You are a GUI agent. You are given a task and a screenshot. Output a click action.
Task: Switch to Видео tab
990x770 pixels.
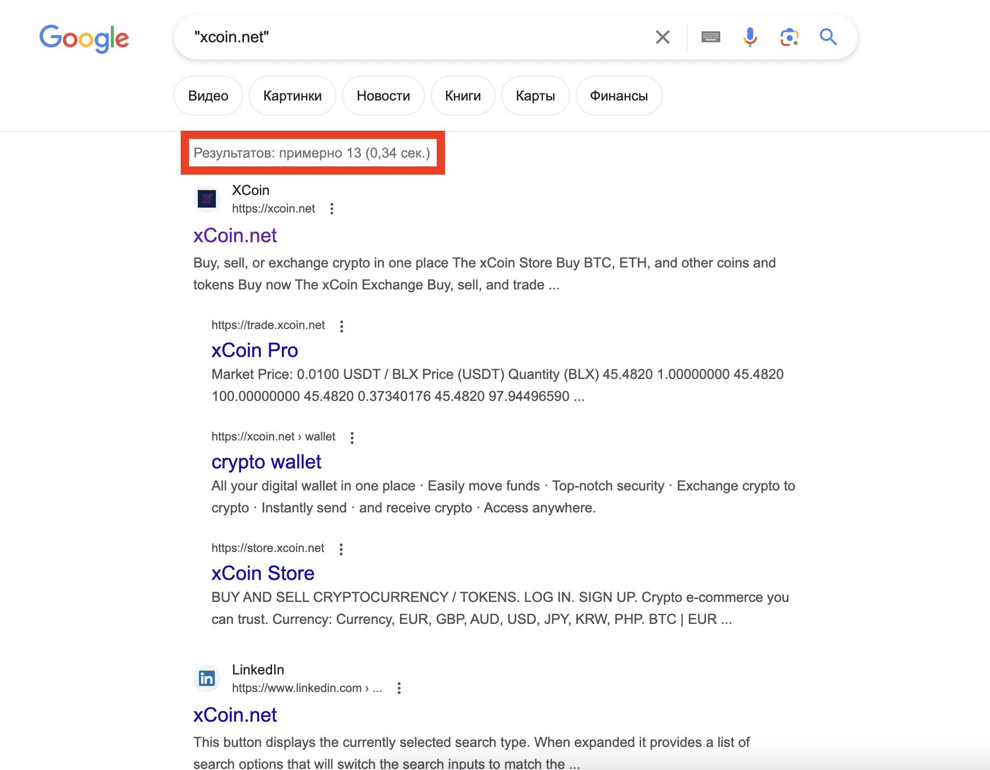[x=208, y=96]
